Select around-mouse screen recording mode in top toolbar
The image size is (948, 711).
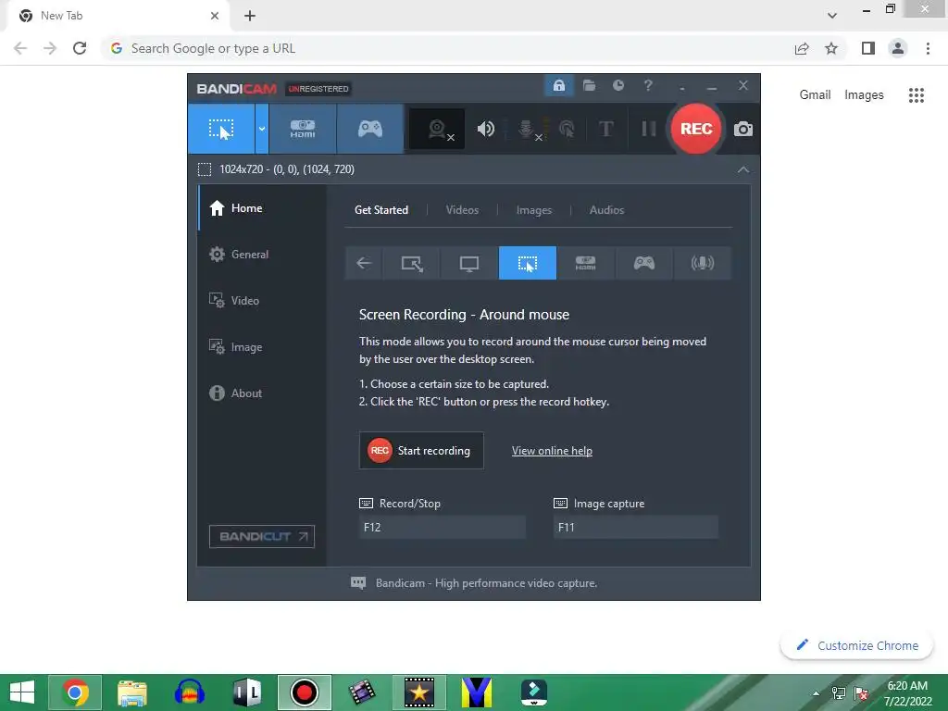[x=220, y=129]
